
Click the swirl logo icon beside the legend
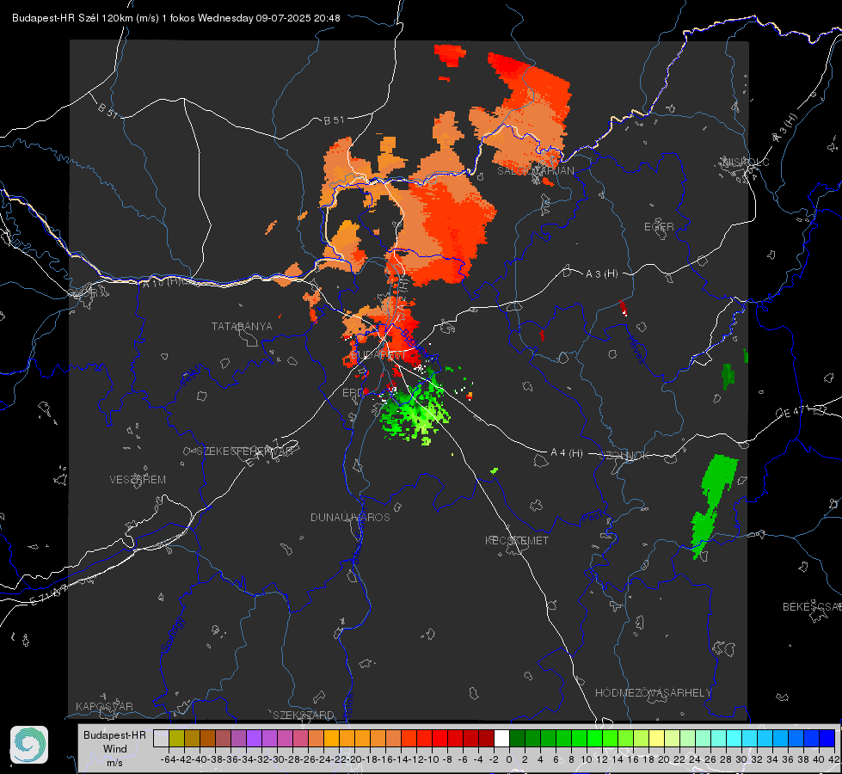(29, 745)
